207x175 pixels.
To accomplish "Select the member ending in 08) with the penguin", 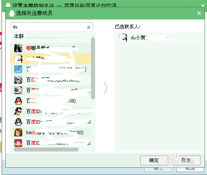I will pyautogui.click(x=51, y=101).
